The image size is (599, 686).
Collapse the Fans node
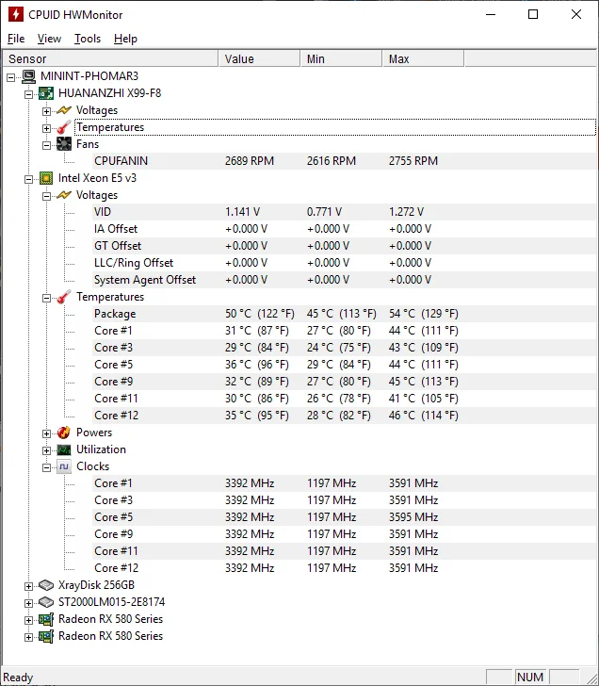click(46, 145)
